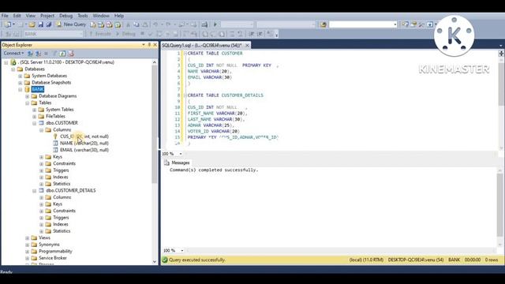Close the SQLQuery1.sql tab
Viewport: 505px width, 284px height.
(x=247, y=46)
